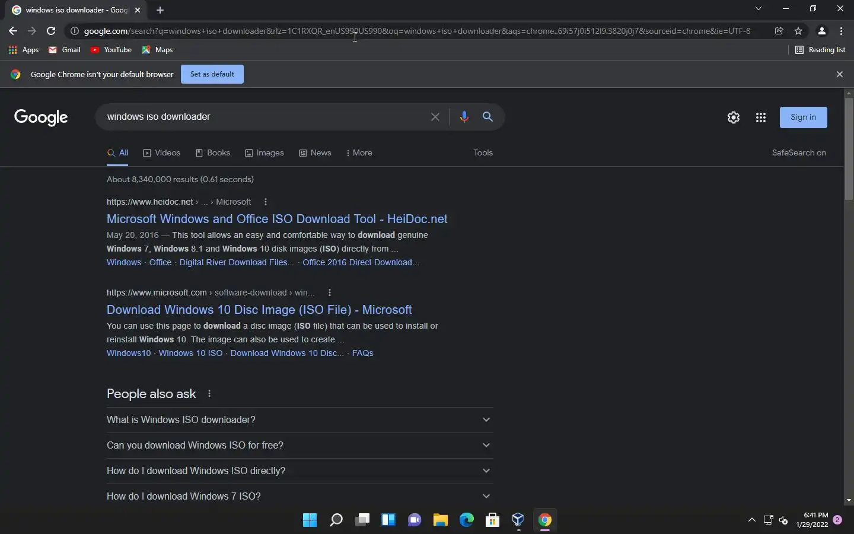Dismiss the default browser notification bar
The height and width of the screenshot is (534, 854).
pyautogui.click(x=840, y=74)
